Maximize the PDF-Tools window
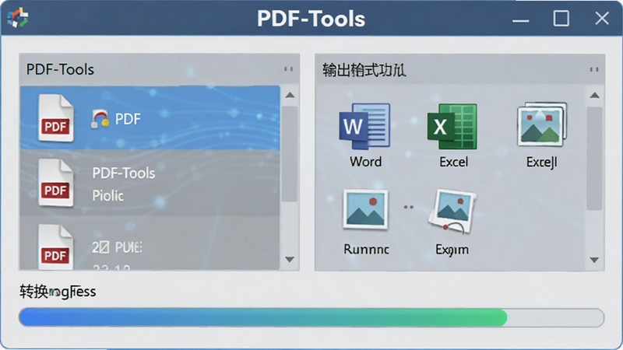 click(561, 18)
